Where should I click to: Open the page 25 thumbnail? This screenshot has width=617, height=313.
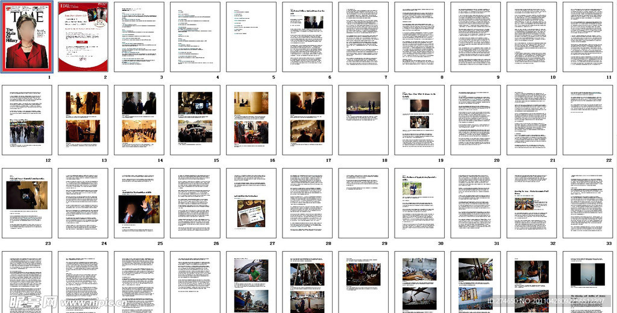139,203
